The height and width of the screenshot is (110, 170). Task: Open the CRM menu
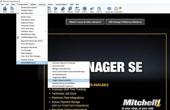coord(71,5)
